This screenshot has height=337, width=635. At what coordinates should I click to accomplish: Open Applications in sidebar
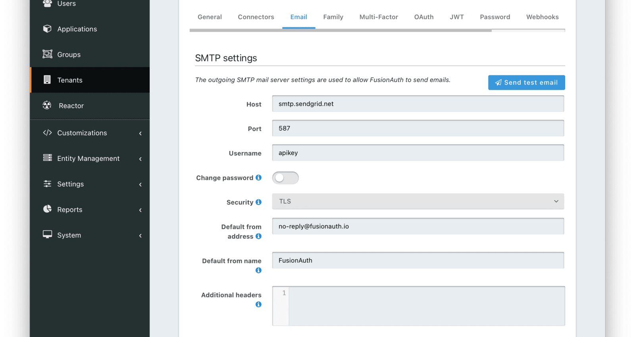(x=90, y=29)
